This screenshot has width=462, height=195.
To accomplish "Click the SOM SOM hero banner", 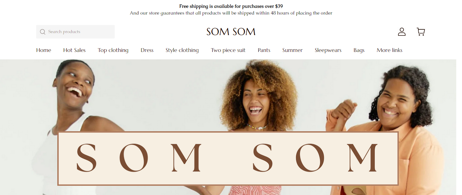I will point(228,159).
